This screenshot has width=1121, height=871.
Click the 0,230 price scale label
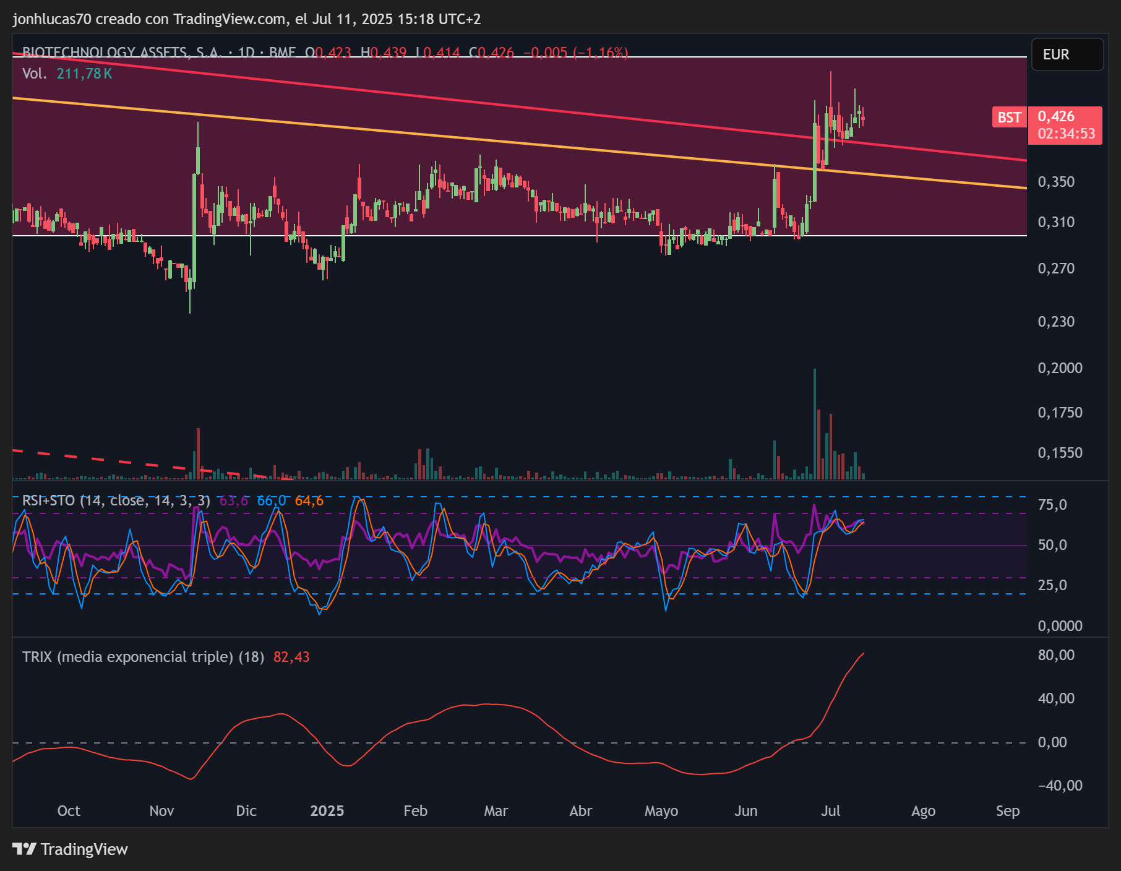pyautogui.click(x=1056, y=322)
